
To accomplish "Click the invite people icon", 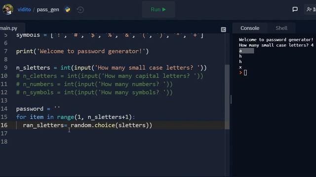I will pos(309,9).
